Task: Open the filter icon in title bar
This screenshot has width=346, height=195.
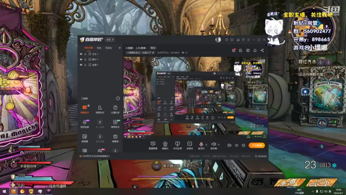Action: [x=243, y=40]
